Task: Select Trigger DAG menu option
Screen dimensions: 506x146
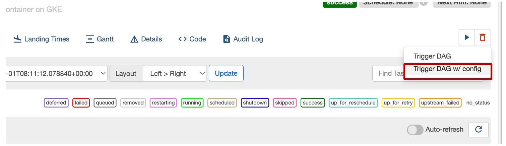Action: click(x=432, y=56)
